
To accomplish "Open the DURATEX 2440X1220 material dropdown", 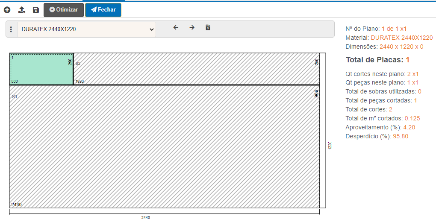I will coord(87,29).
